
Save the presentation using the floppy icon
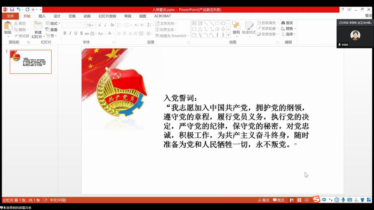point(12,10)
